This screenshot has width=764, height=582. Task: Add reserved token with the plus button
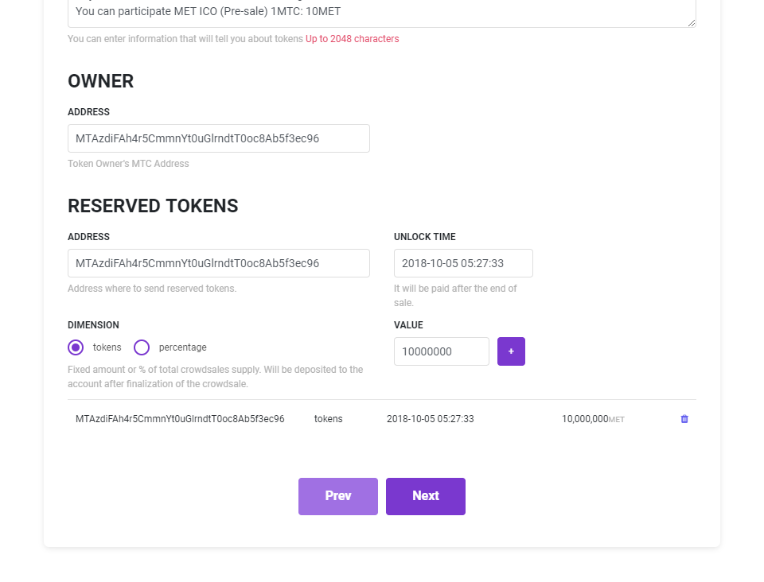tap(511, 351)
